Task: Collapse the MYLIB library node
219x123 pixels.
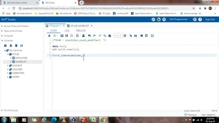Action: (x=8, y=54)
